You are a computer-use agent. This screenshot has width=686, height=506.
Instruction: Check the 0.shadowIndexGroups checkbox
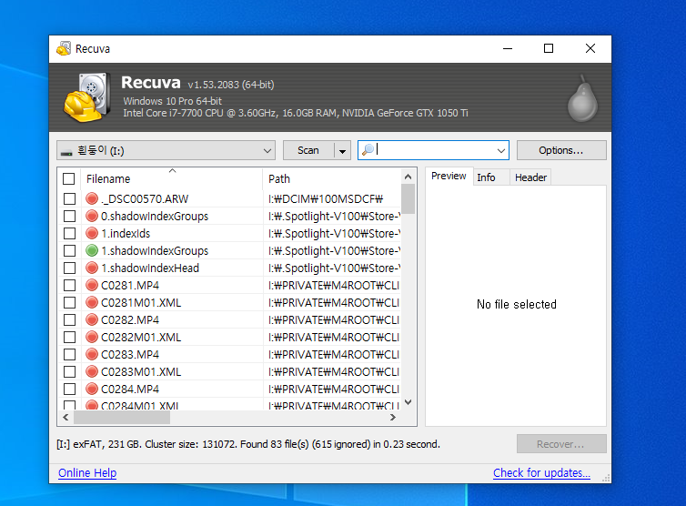tap(69, 217)
